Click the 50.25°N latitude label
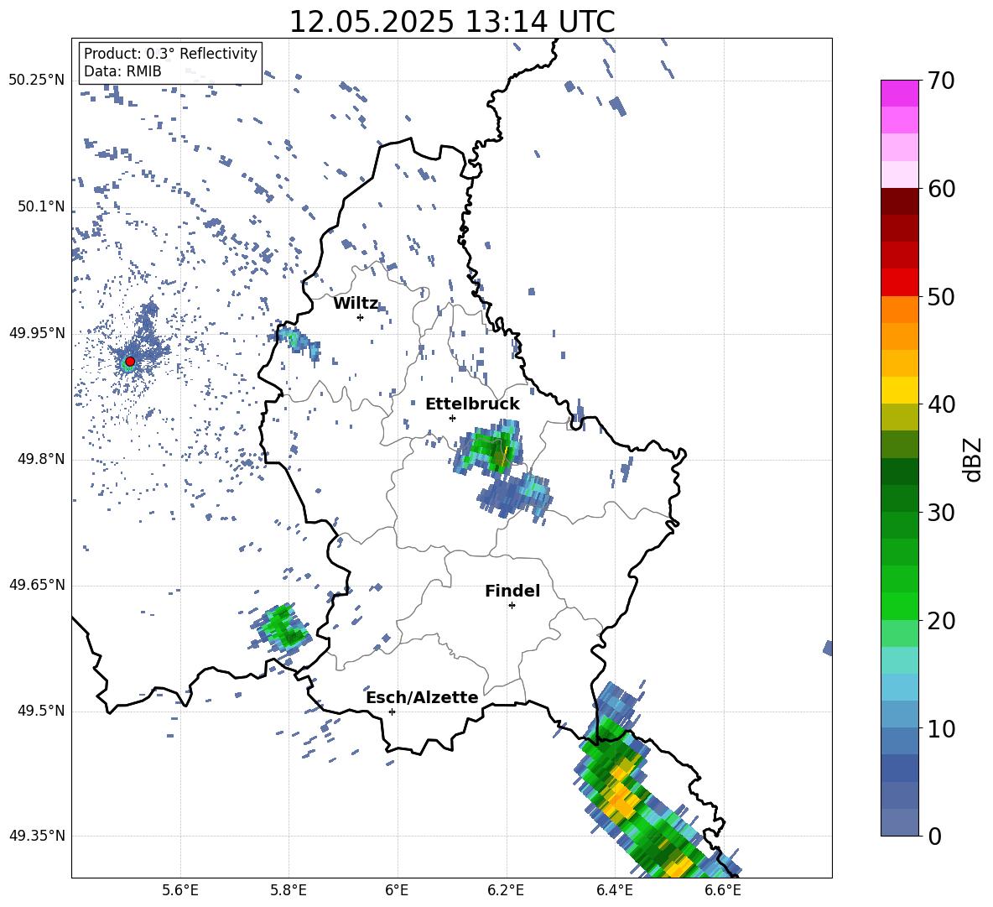The image size is (993, 907). click(x=37, y=81)
